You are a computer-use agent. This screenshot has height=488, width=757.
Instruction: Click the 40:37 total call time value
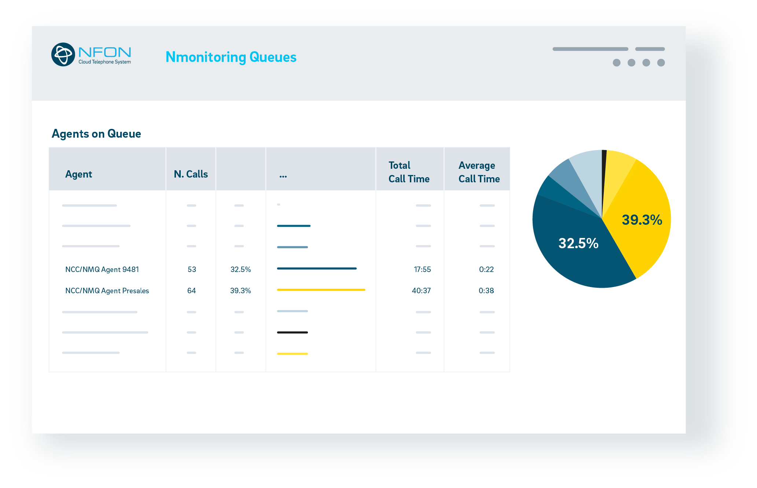pyautogui.click(x=421, y=291)
